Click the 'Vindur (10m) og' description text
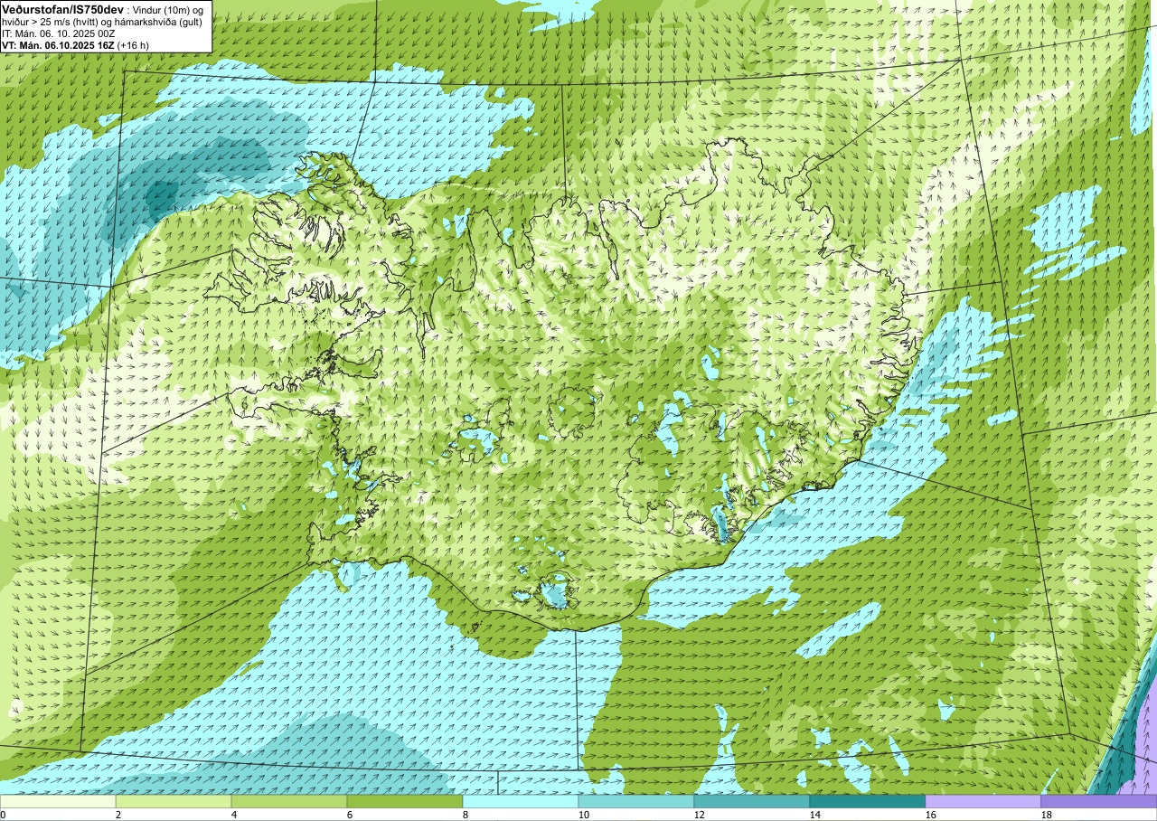The width and height of the screenshot is (1157, 821). point(168,9)
